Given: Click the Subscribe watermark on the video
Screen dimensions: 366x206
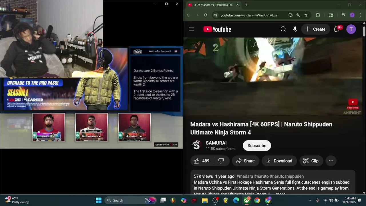Looking at the screenshot, I should (x=353, y=104).
